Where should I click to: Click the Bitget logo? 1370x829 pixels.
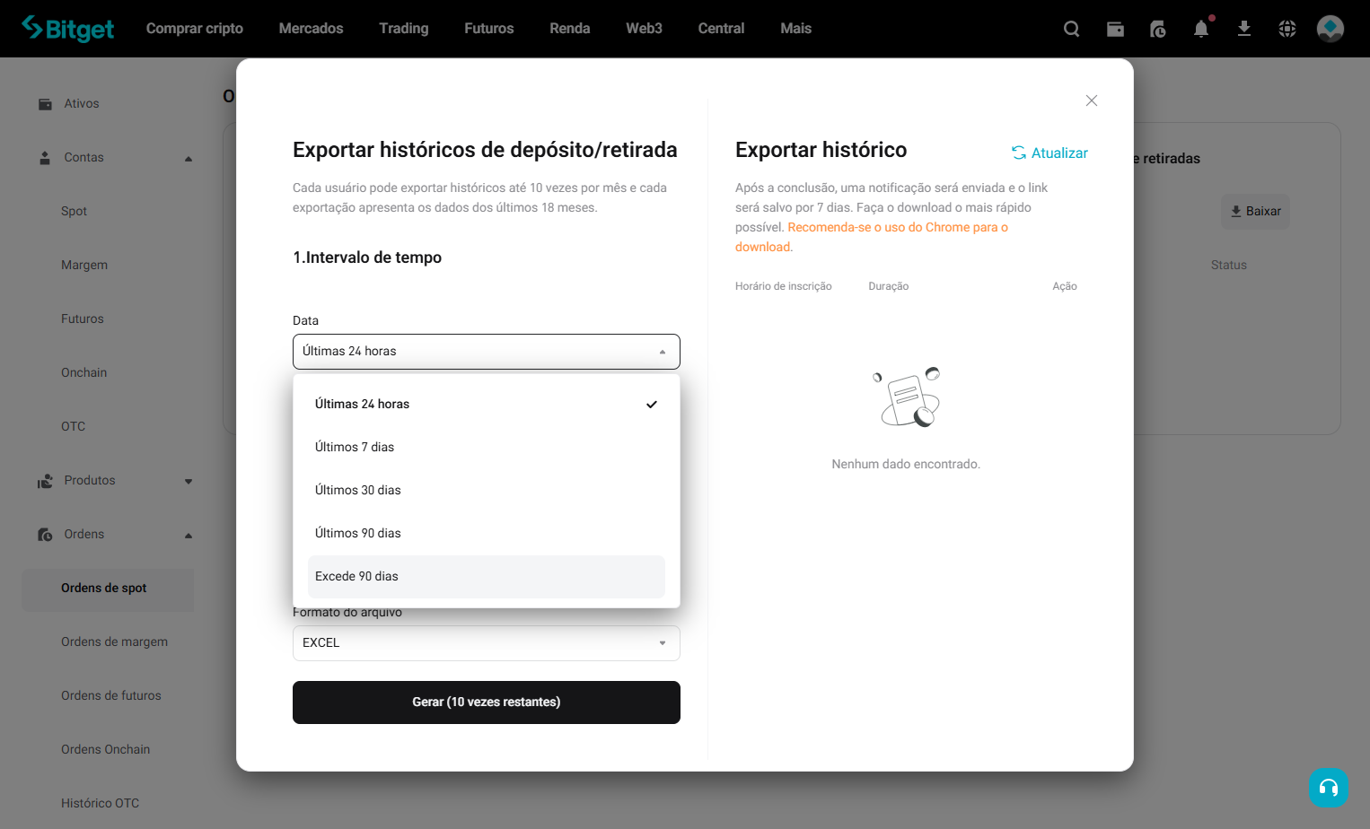[68, 29]
